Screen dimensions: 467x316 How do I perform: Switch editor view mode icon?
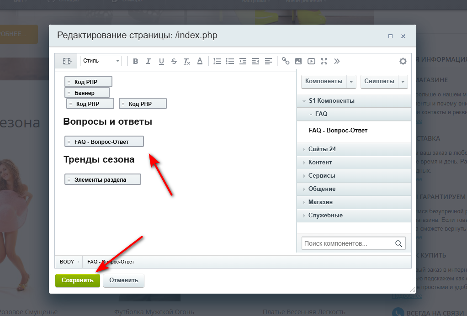(x=67, y=61)
